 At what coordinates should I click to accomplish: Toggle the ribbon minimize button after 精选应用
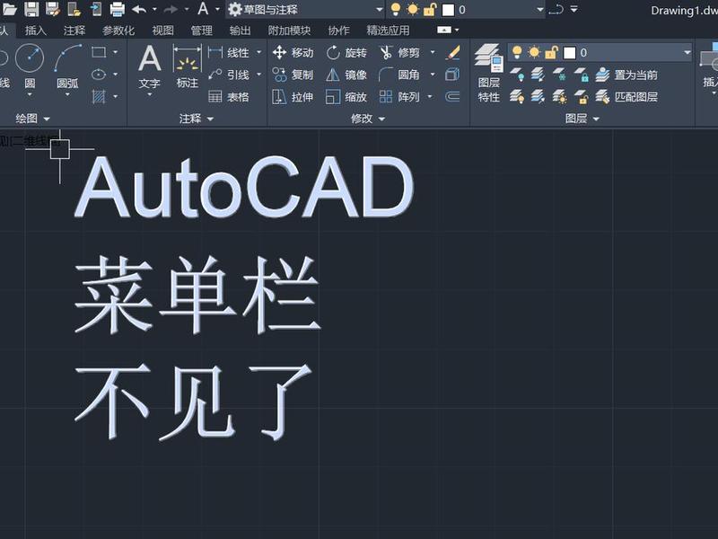444,30
